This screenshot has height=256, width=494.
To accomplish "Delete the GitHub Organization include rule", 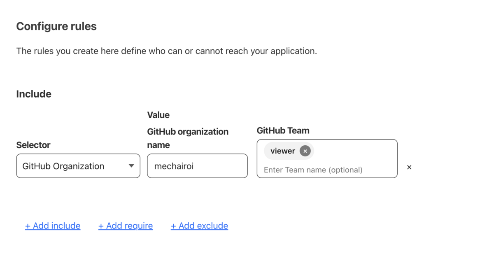I will pos(409,167).
